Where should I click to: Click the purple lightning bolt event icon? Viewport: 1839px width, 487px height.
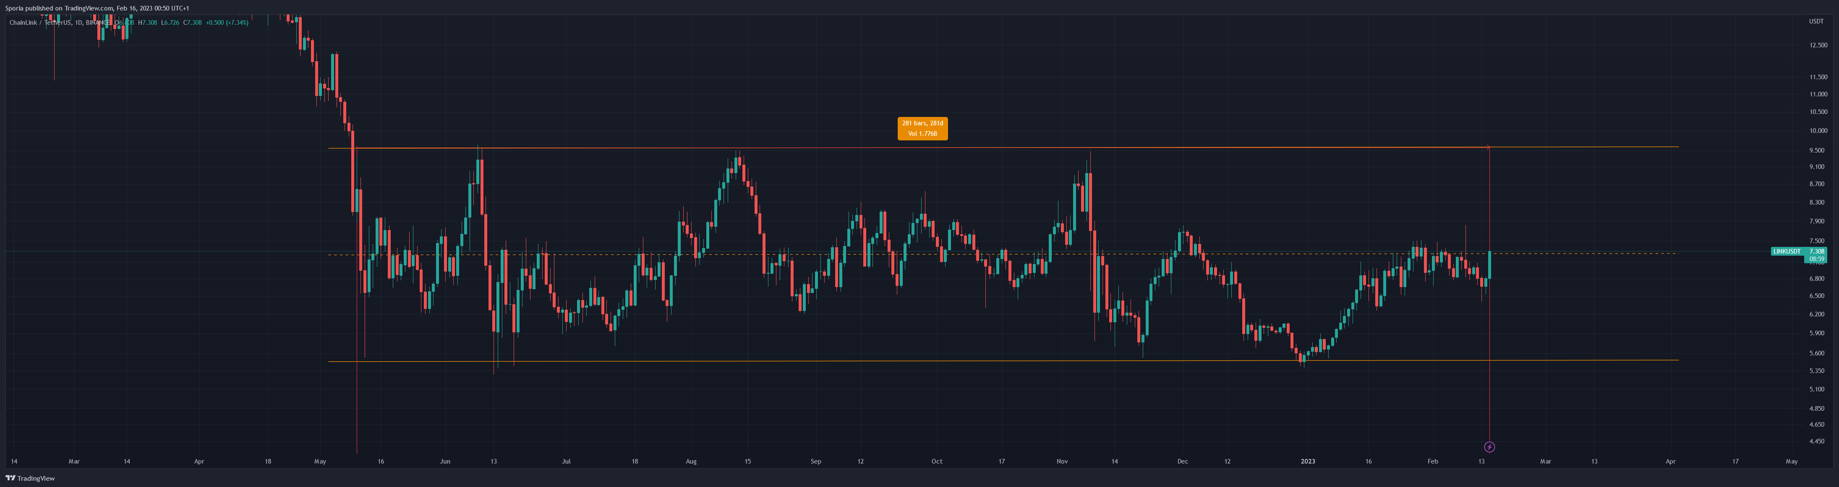click(x=1489, y=447)
